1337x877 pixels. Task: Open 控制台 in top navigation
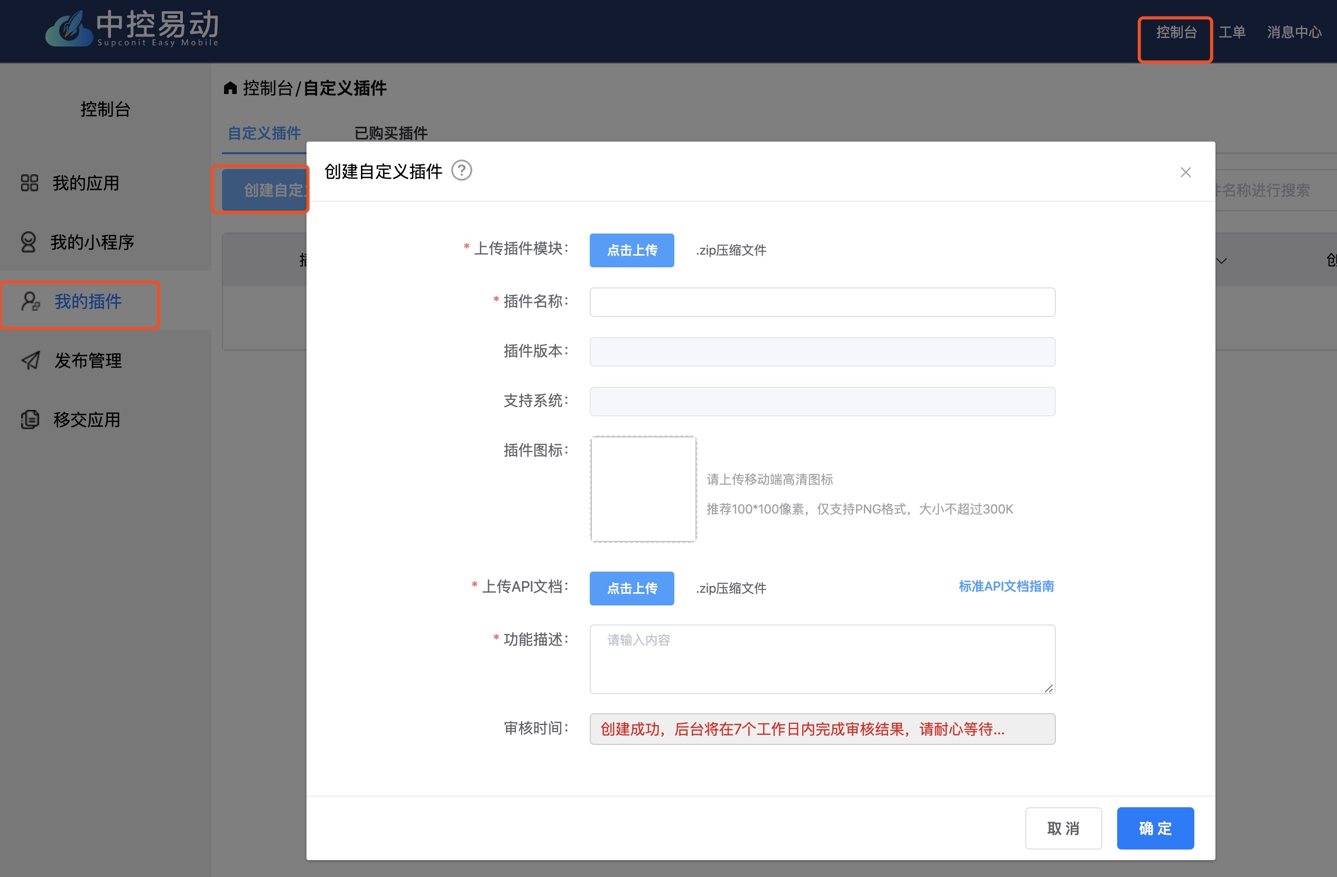[x=1176, y=32]
